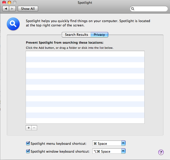Click the blue Spotlight magnifier icon

13,24
